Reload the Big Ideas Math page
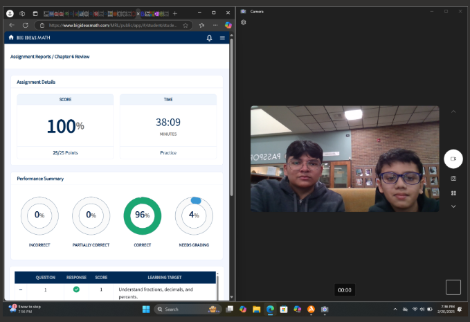The width and height of the screenshot is (470, 322). [26, 25]
